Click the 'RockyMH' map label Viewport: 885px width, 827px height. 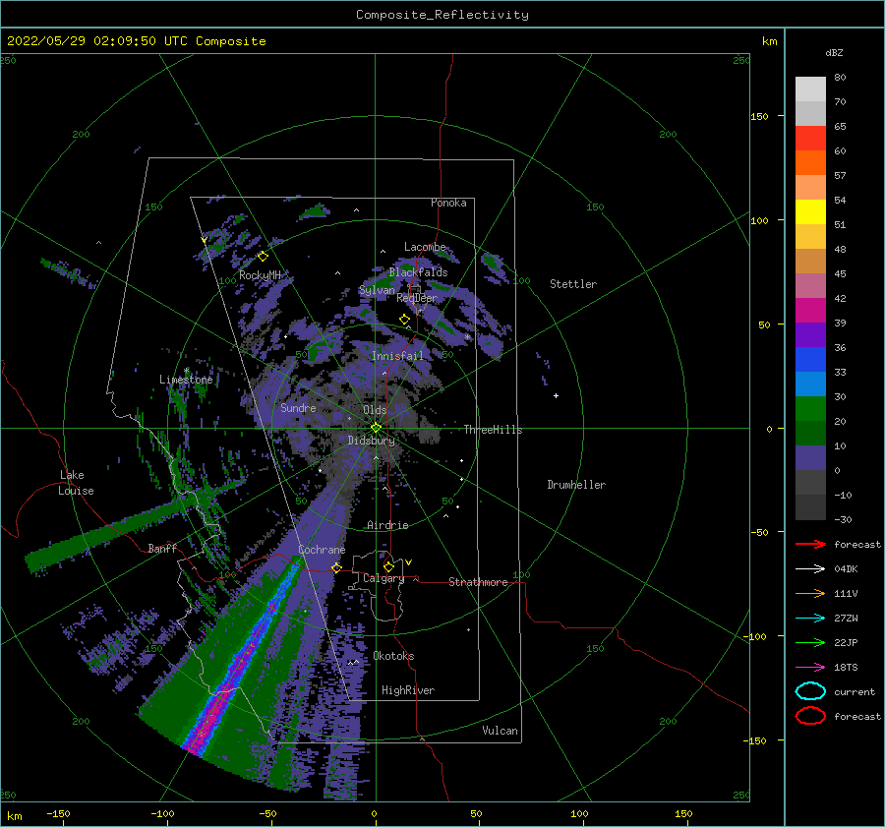(260, 275)
